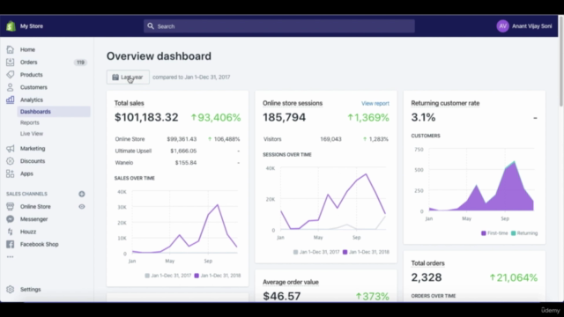564x317 pixels.
Task: Click purple 2018 swatch in sales legend
Action: (x=197, y=276)
